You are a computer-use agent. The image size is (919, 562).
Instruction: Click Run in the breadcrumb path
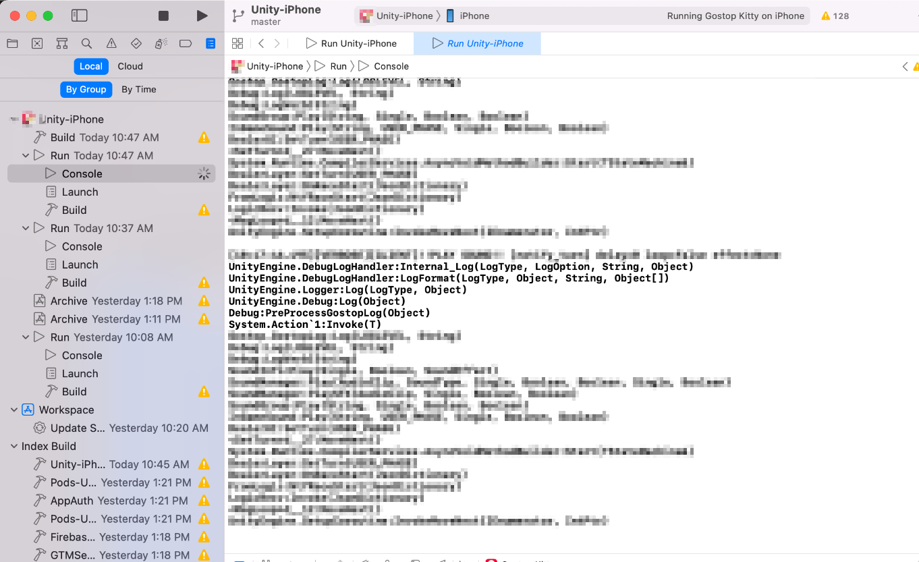(x=331, y=66)
